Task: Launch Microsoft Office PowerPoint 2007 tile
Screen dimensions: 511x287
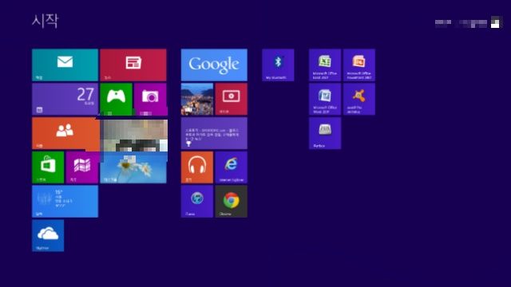Action: (359, 65)
